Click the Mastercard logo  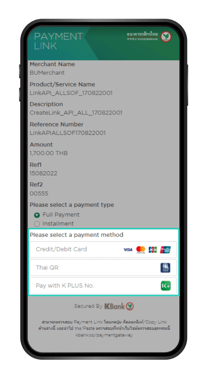point(141,250)
